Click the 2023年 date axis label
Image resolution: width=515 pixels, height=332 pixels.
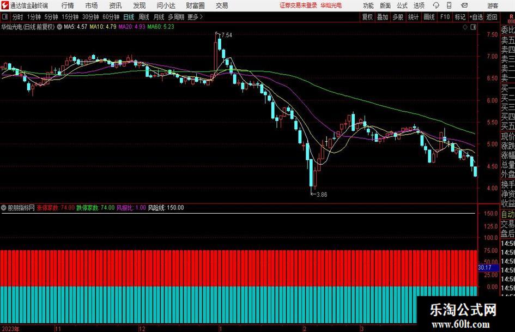click(11, 329)
